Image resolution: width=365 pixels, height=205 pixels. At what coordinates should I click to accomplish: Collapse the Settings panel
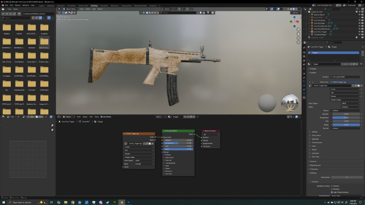coord(313,173)
